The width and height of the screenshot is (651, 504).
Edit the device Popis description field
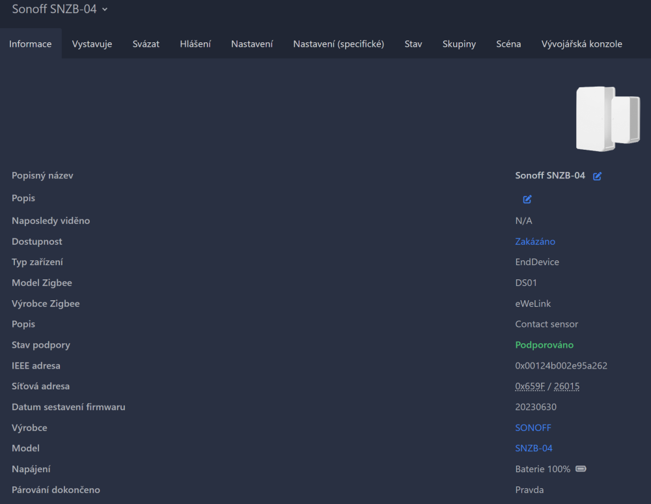(x=527, y=199)
